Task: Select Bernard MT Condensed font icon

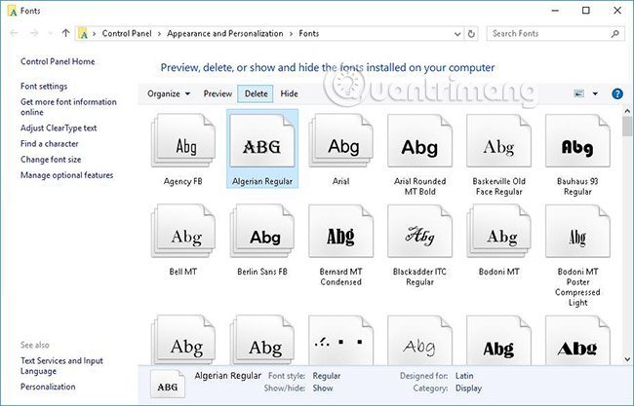Action: pyautogui.click(x=341, y=237)
